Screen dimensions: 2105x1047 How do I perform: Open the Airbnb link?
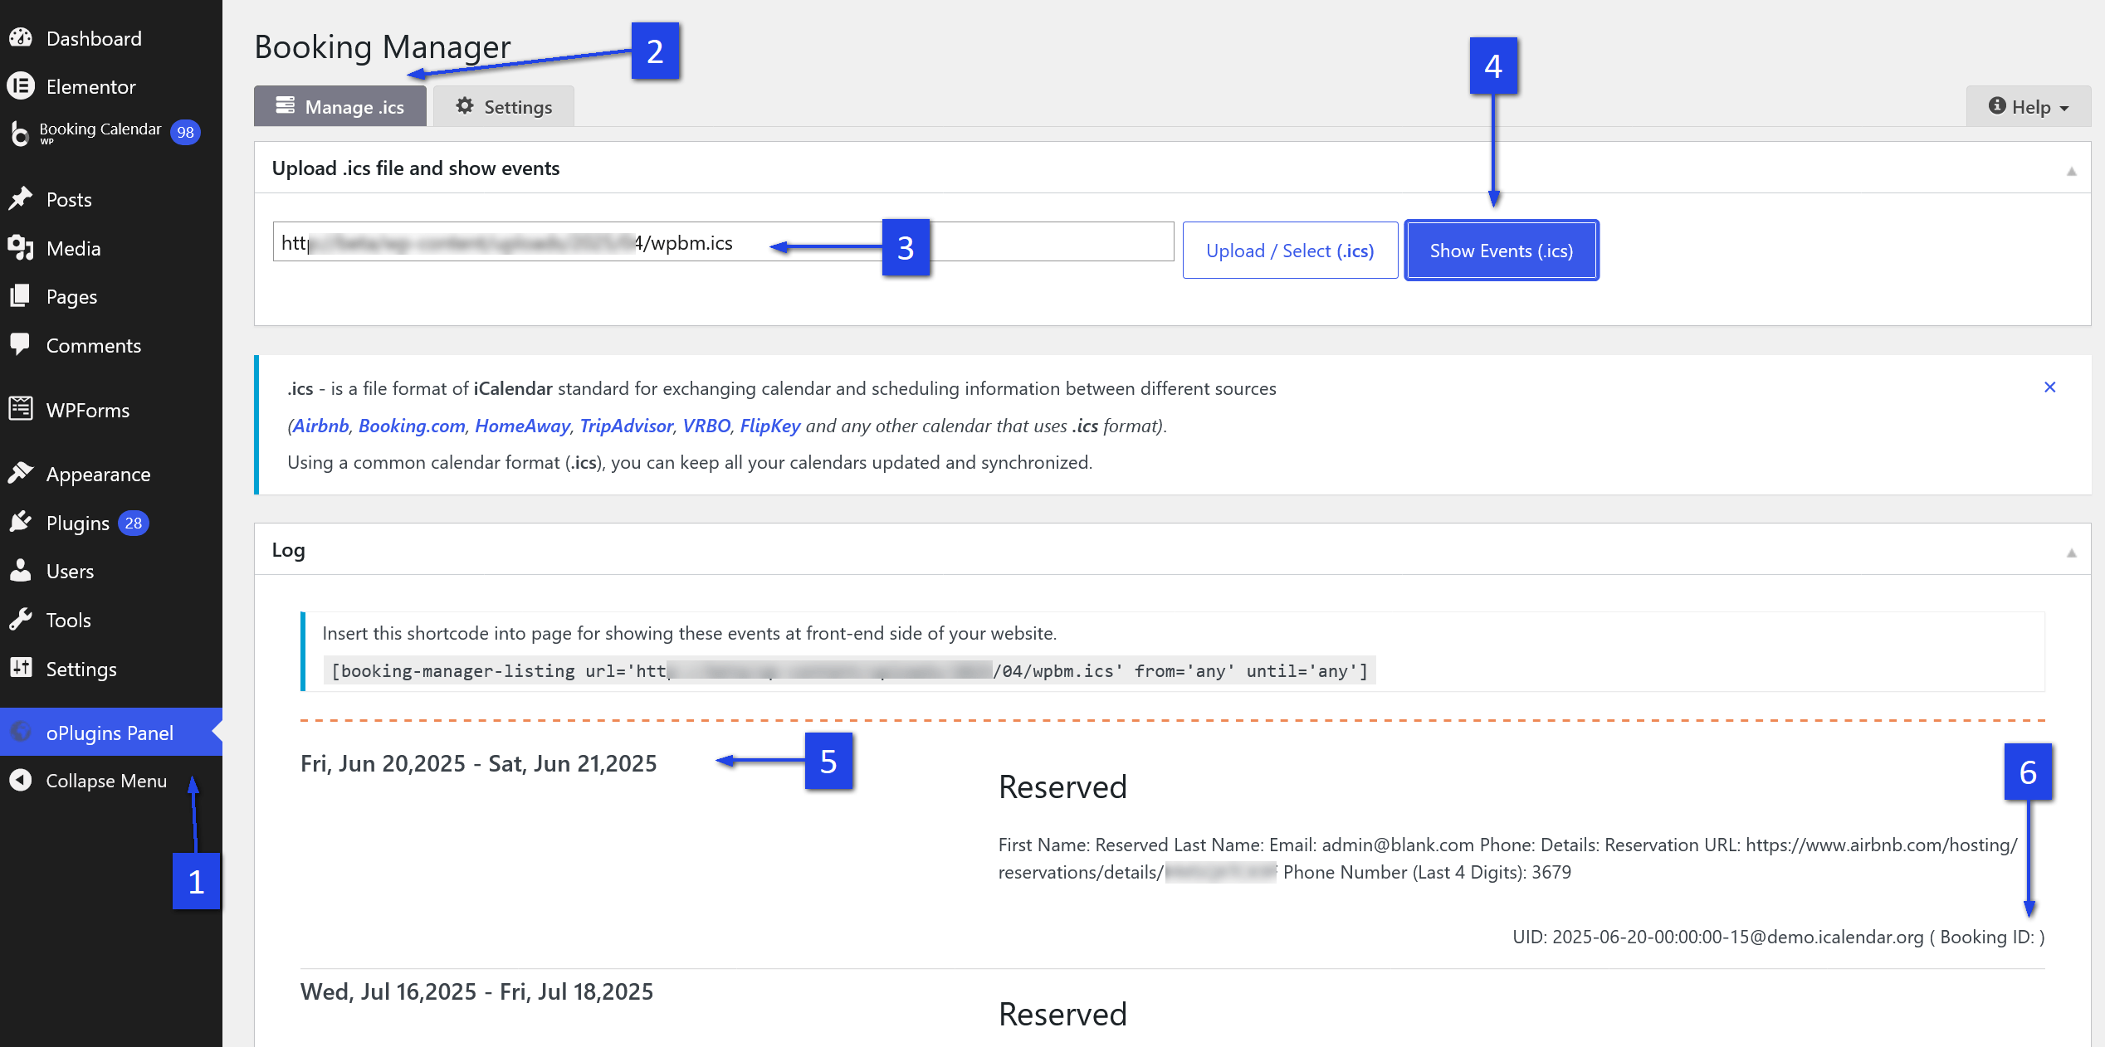click(320, 426)
